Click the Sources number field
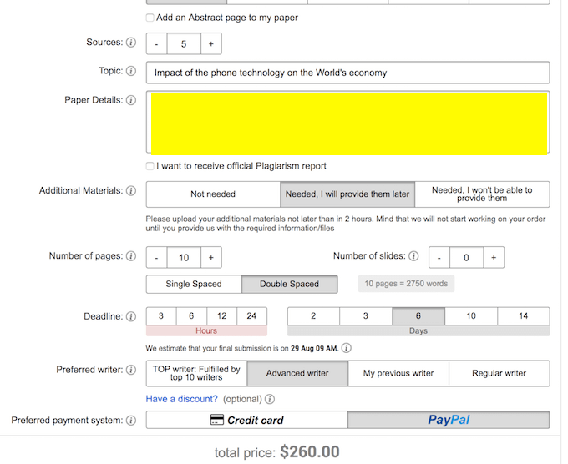 coord(184,43)
